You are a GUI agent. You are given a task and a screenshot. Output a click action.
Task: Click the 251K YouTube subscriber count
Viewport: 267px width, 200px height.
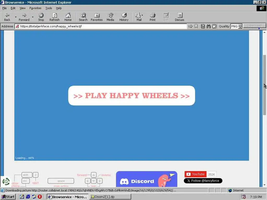(211, 174)
